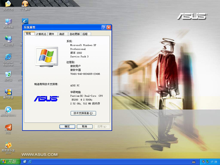Image resolution: width=220 pixels, height=165 pixels.
Task: Click the Professional edition text
Action: pos(78,49)
